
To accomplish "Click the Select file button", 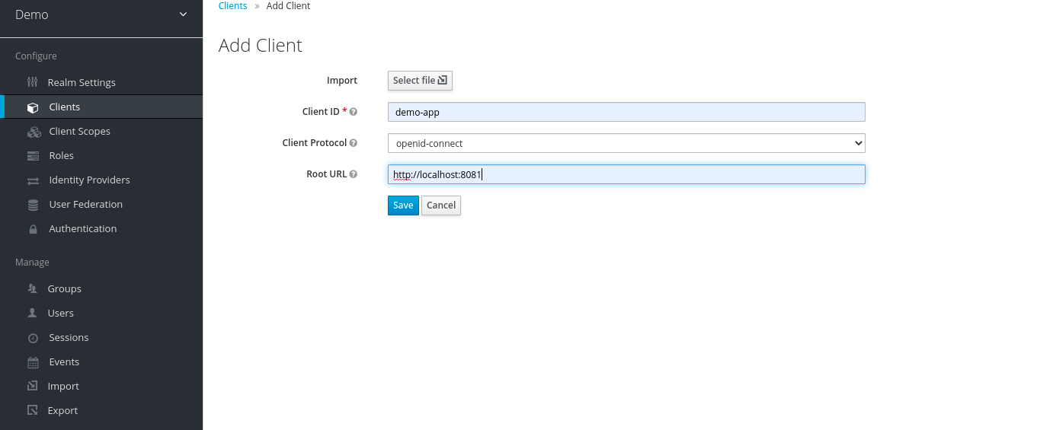I will [420, 81].
